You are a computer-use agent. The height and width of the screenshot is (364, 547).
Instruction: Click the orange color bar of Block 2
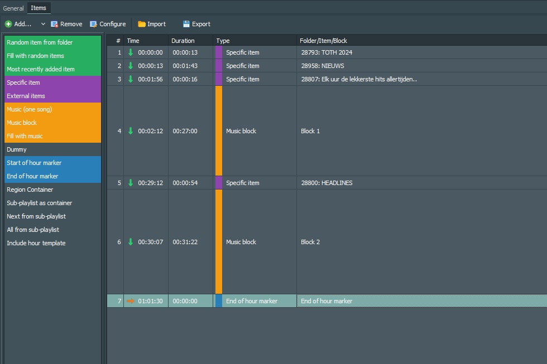tap(219, 242)
